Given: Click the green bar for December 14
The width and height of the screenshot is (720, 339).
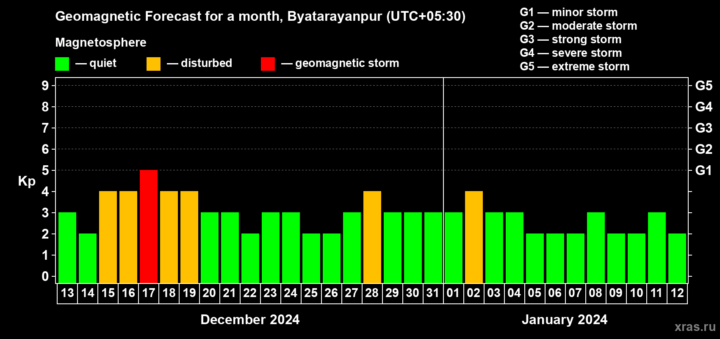Looking at the screenshot, I should point(88,258).
